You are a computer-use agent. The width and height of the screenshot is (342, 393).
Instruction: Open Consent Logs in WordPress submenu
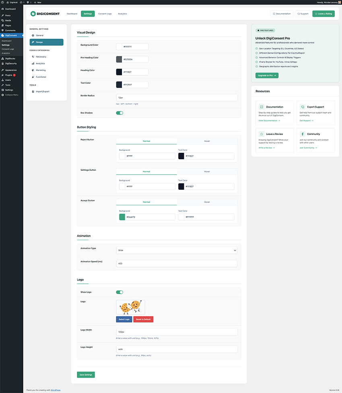[8, 49]
